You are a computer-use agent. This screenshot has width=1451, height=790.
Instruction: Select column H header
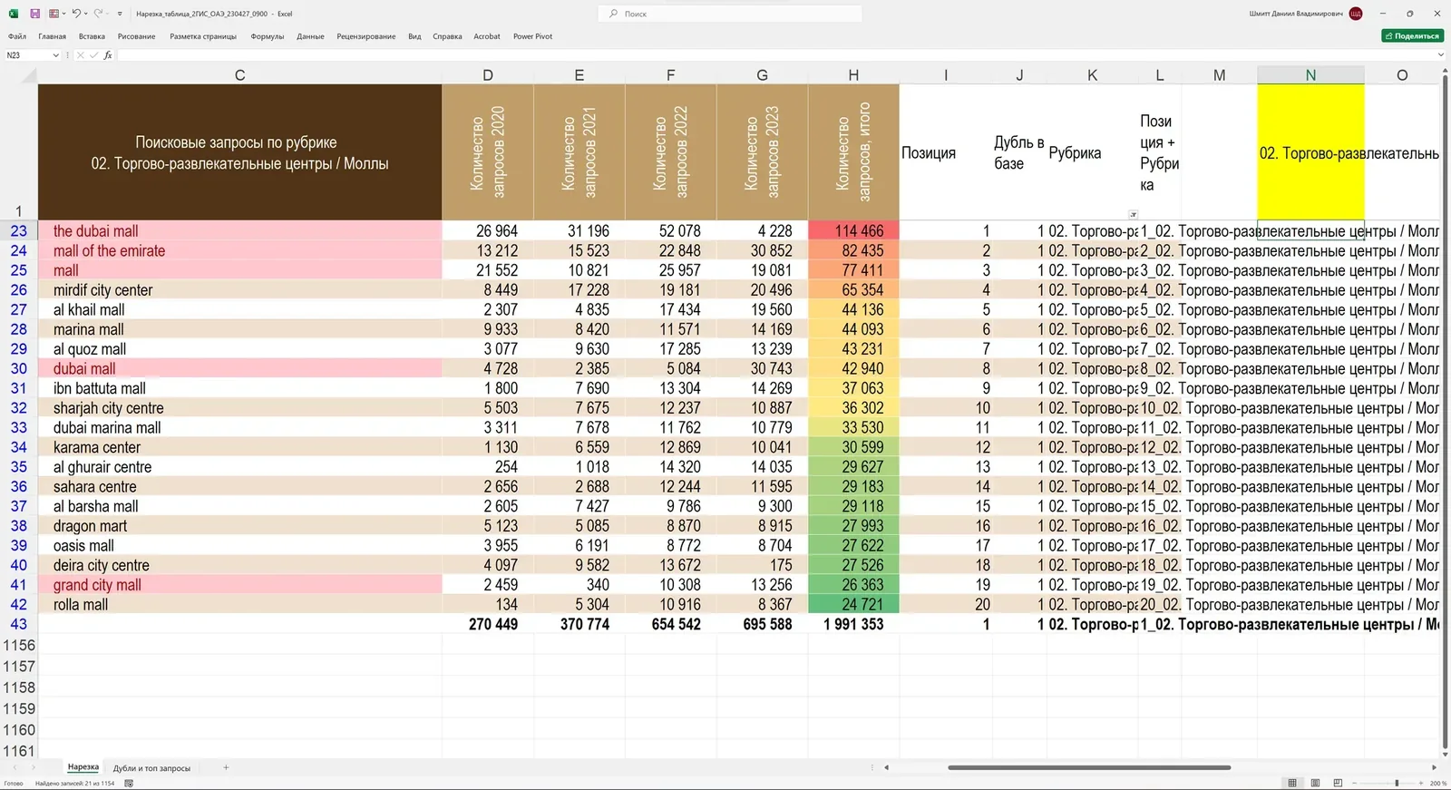point(853,75)
